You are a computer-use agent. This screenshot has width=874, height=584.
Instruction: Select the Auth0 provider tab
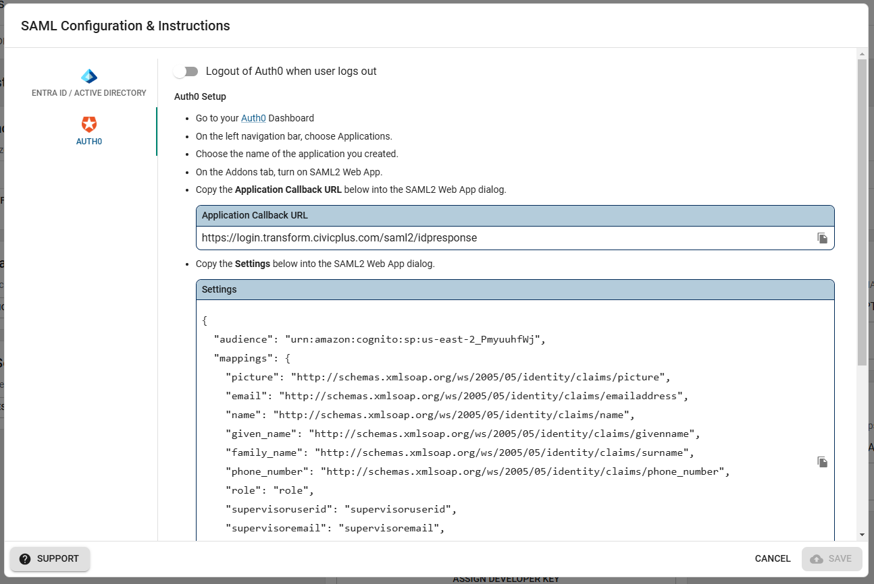coord(88,132)
